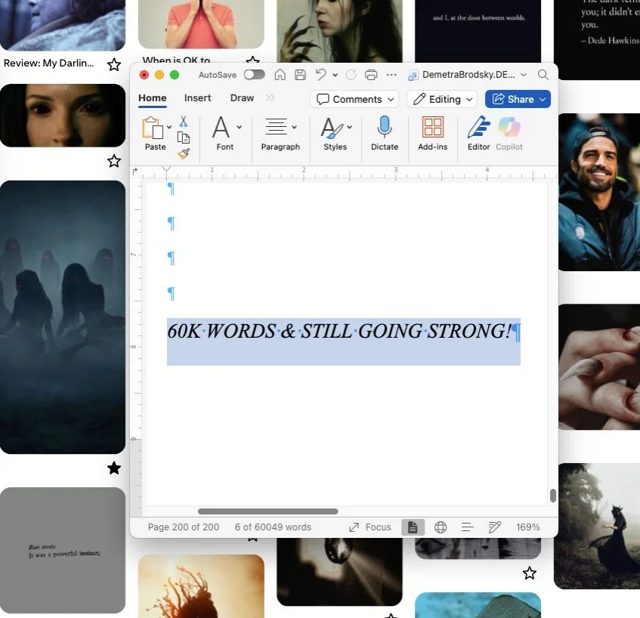The image size is (640, 618).
Task: Select Print Layout view icon
Action: 413,527
